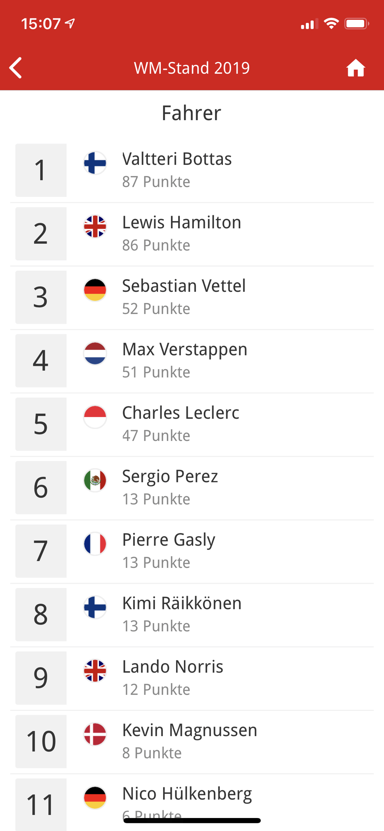
Task: Tap Finland flag beside Valtteri Bottas
Action: [x=95, y=163]
